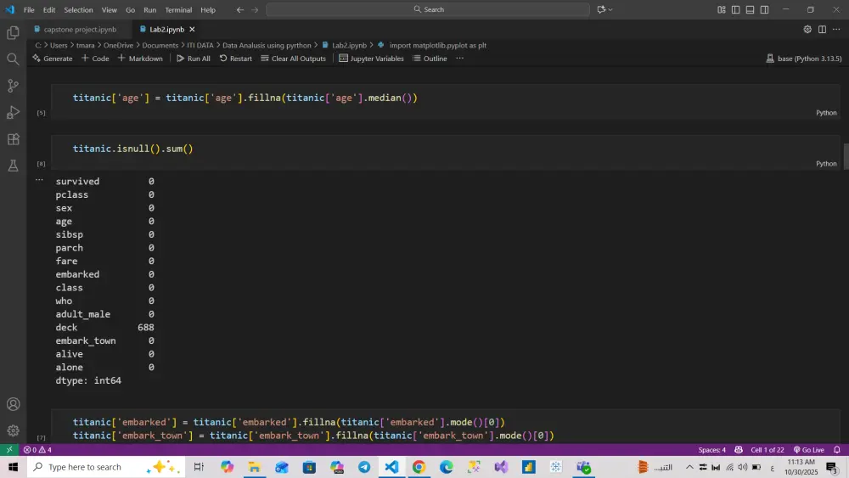Click Go Live in status bar

click(x=808, y=450)
